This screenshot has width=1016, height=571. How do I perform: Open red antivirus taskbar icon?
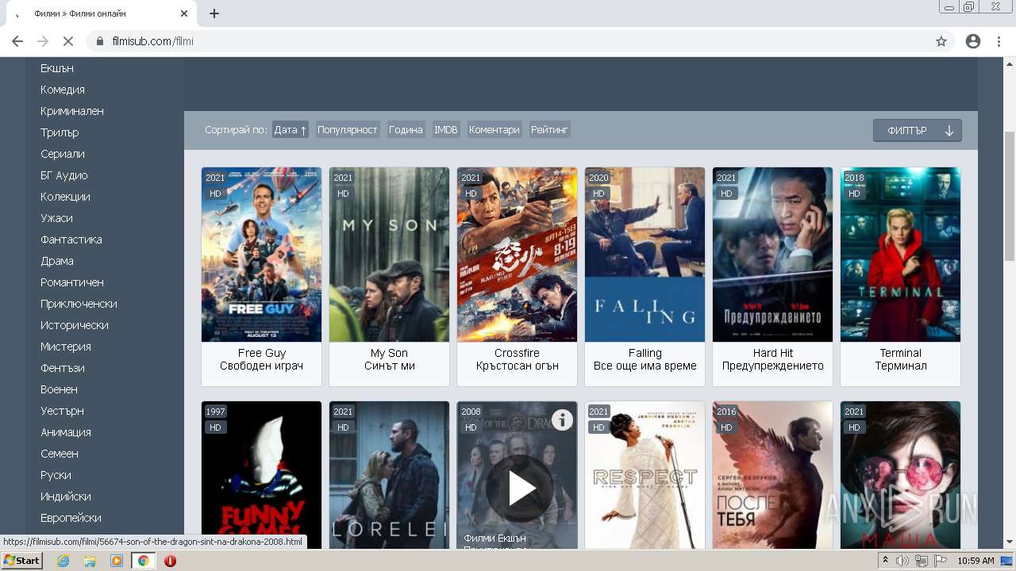coord(170,561)
